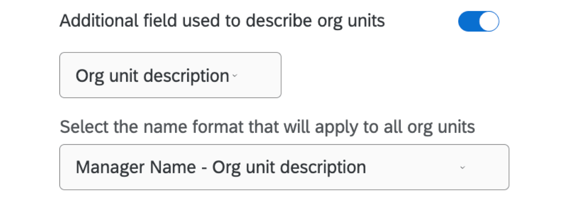
Task: Click 'Select the name format that will apply' text
Action: (267, 126)
